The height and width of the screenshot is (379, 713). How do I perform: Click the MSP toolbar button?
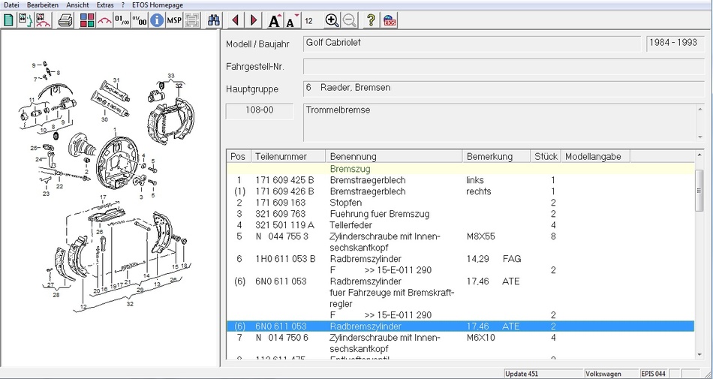tap(174, 20)
